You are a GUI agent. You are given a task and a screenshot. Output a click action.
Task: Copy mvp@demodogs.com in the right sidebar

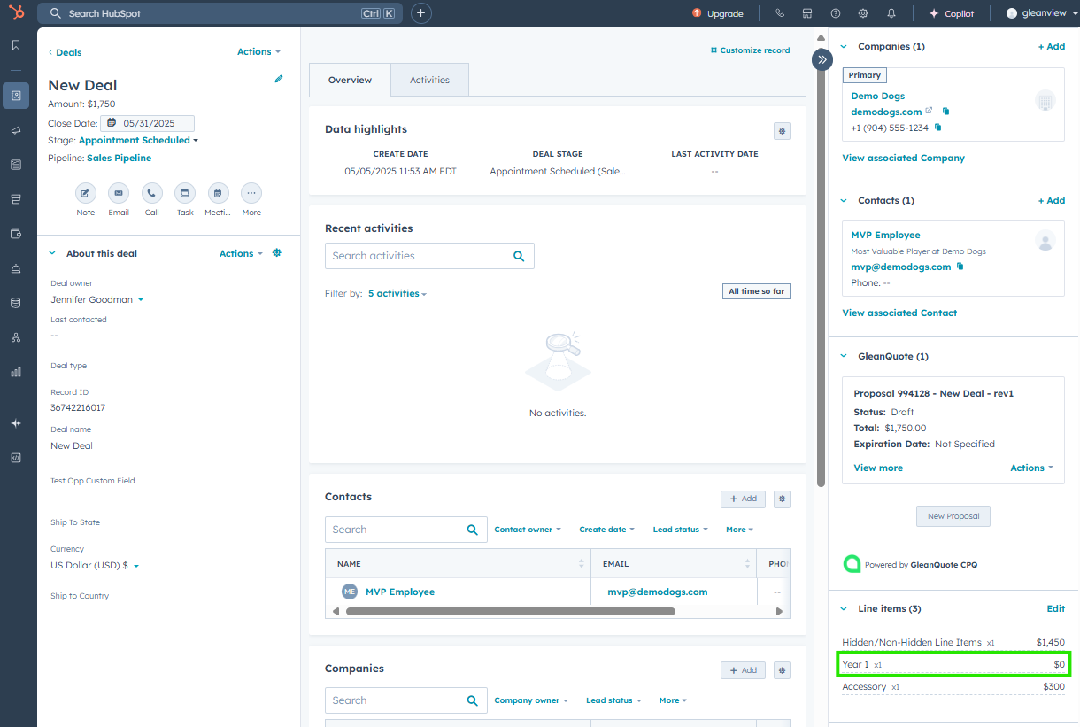[x=960, y=267]
